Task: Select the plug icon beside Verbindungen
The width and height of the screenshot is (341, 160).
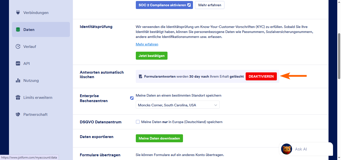Action: (18, 12)
